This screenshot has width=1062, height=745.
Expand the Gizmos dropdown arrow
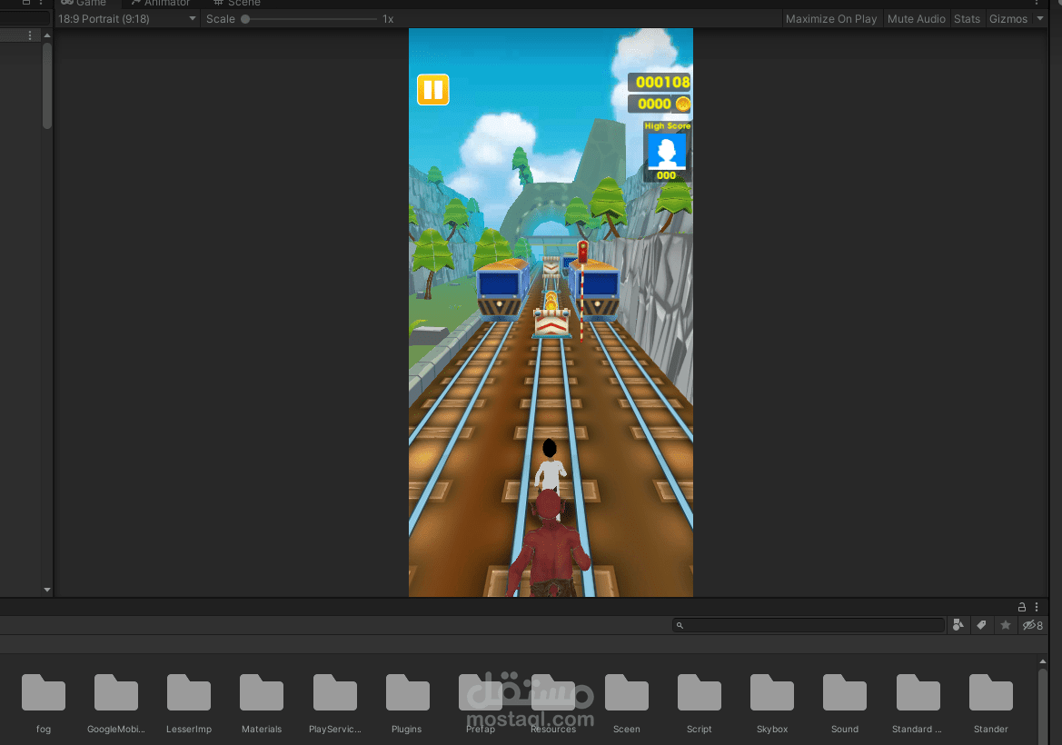pos(1039,18)
